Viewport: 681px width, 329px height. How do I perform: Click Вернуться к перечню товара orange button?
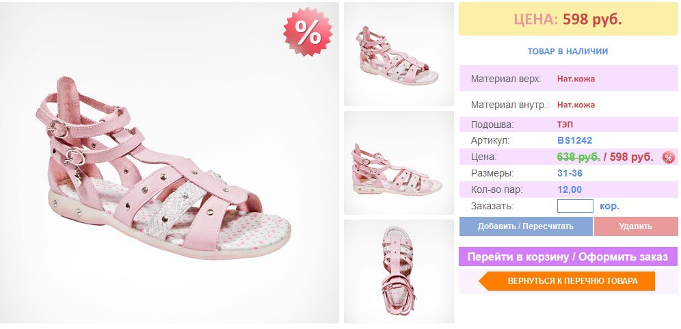[567, 281]
